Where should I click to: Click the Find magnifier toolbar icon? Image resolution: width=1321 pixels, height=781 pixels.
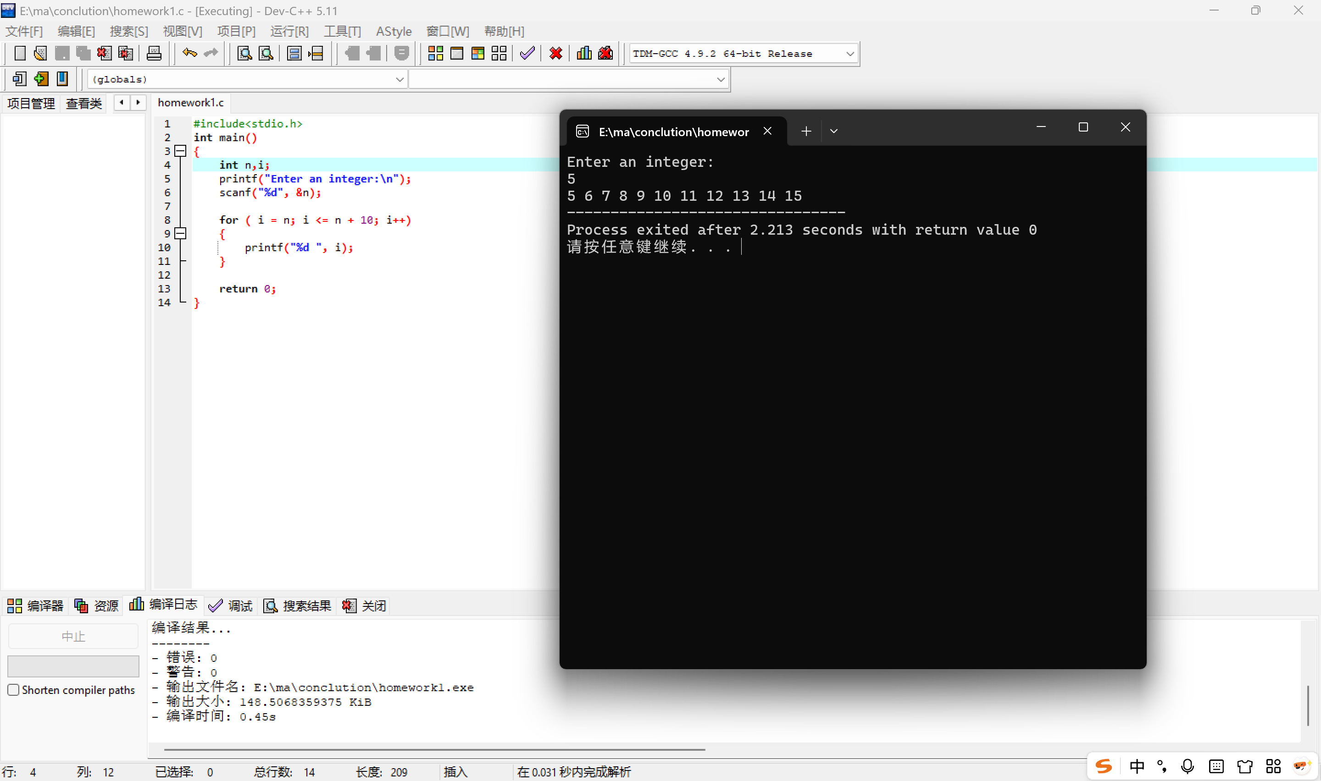244,53
